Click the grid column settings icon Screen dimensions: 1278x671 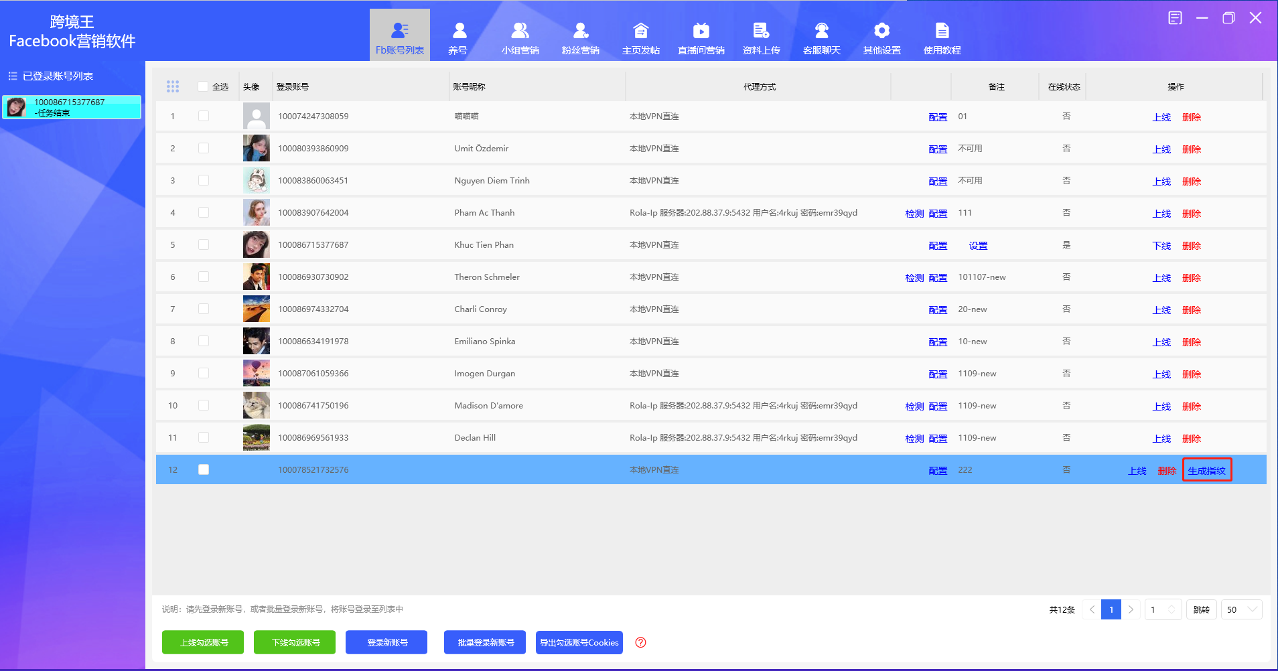173,86
